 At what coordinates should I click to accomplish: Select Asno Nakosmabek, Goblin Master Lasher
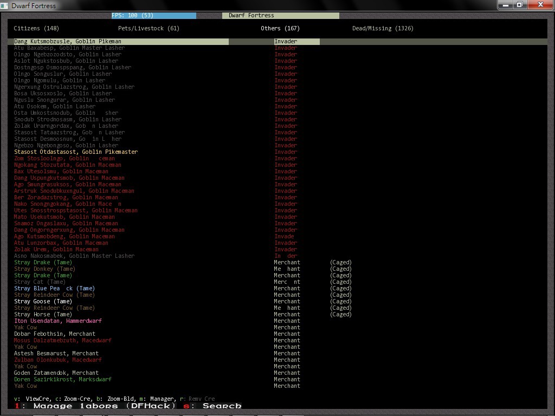(74, 256)
